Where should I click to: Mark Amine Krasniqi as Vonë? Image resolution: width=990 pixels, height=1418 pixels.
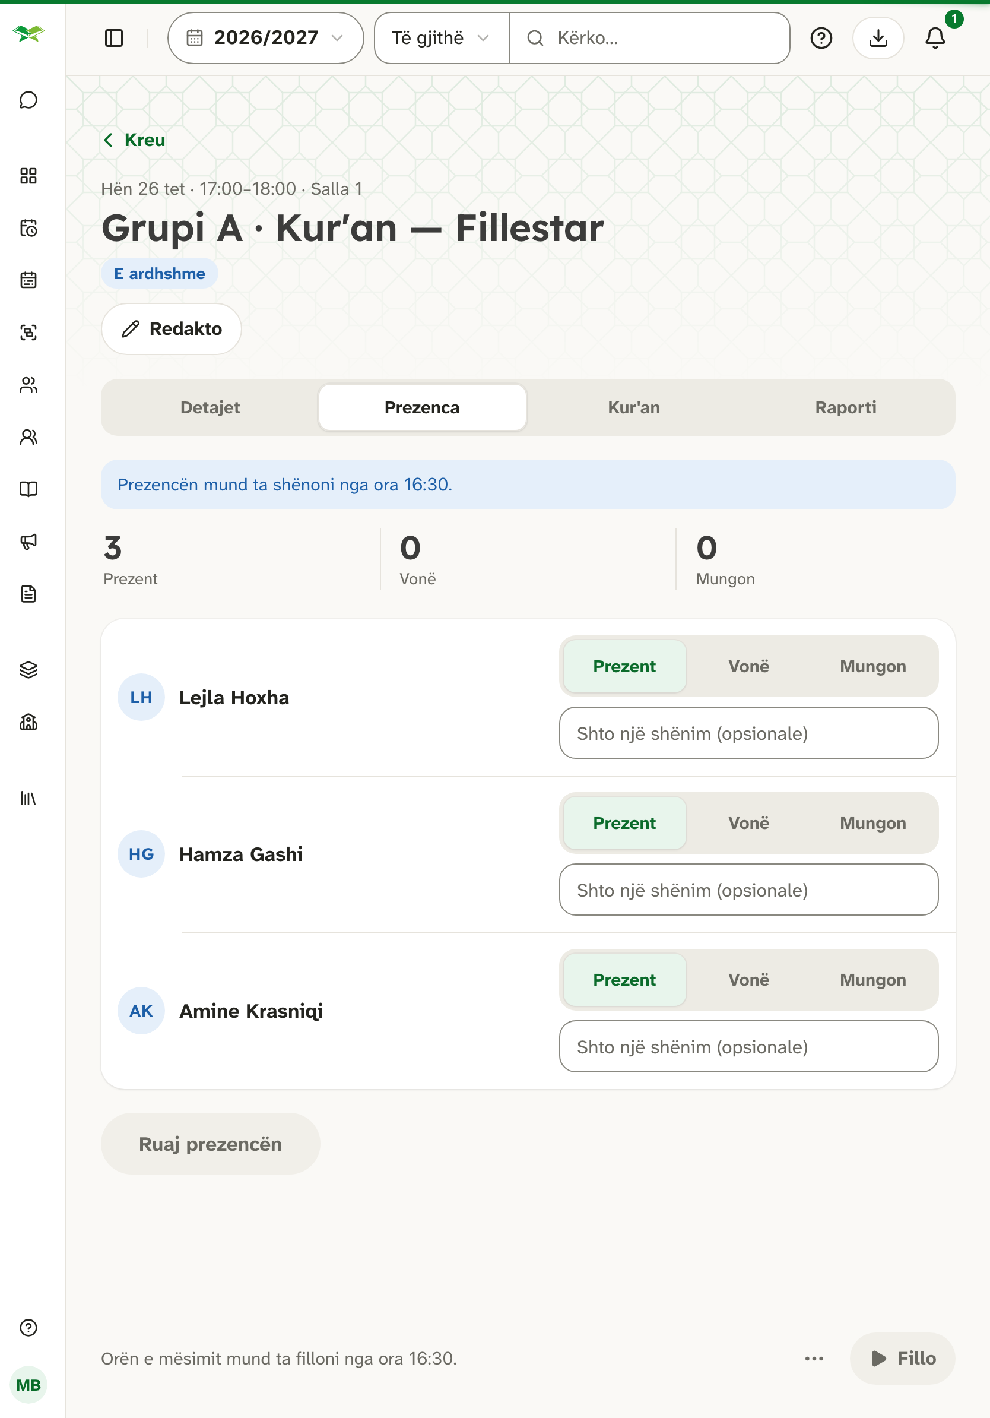748,980
